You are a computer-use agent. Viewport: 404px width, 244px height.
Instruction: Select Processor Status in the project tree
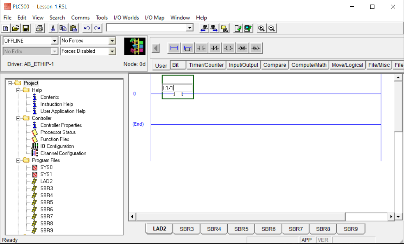[58, 132]
